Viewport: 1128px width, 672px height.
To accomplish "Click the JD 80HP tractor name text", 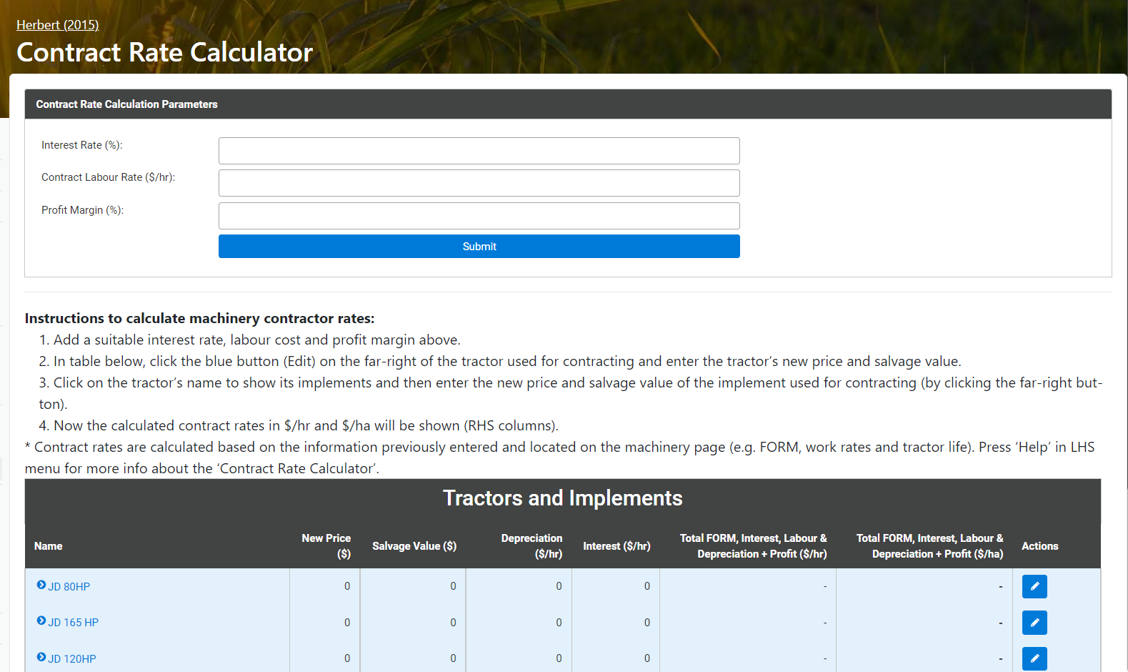I will click(x=69, y=587).
